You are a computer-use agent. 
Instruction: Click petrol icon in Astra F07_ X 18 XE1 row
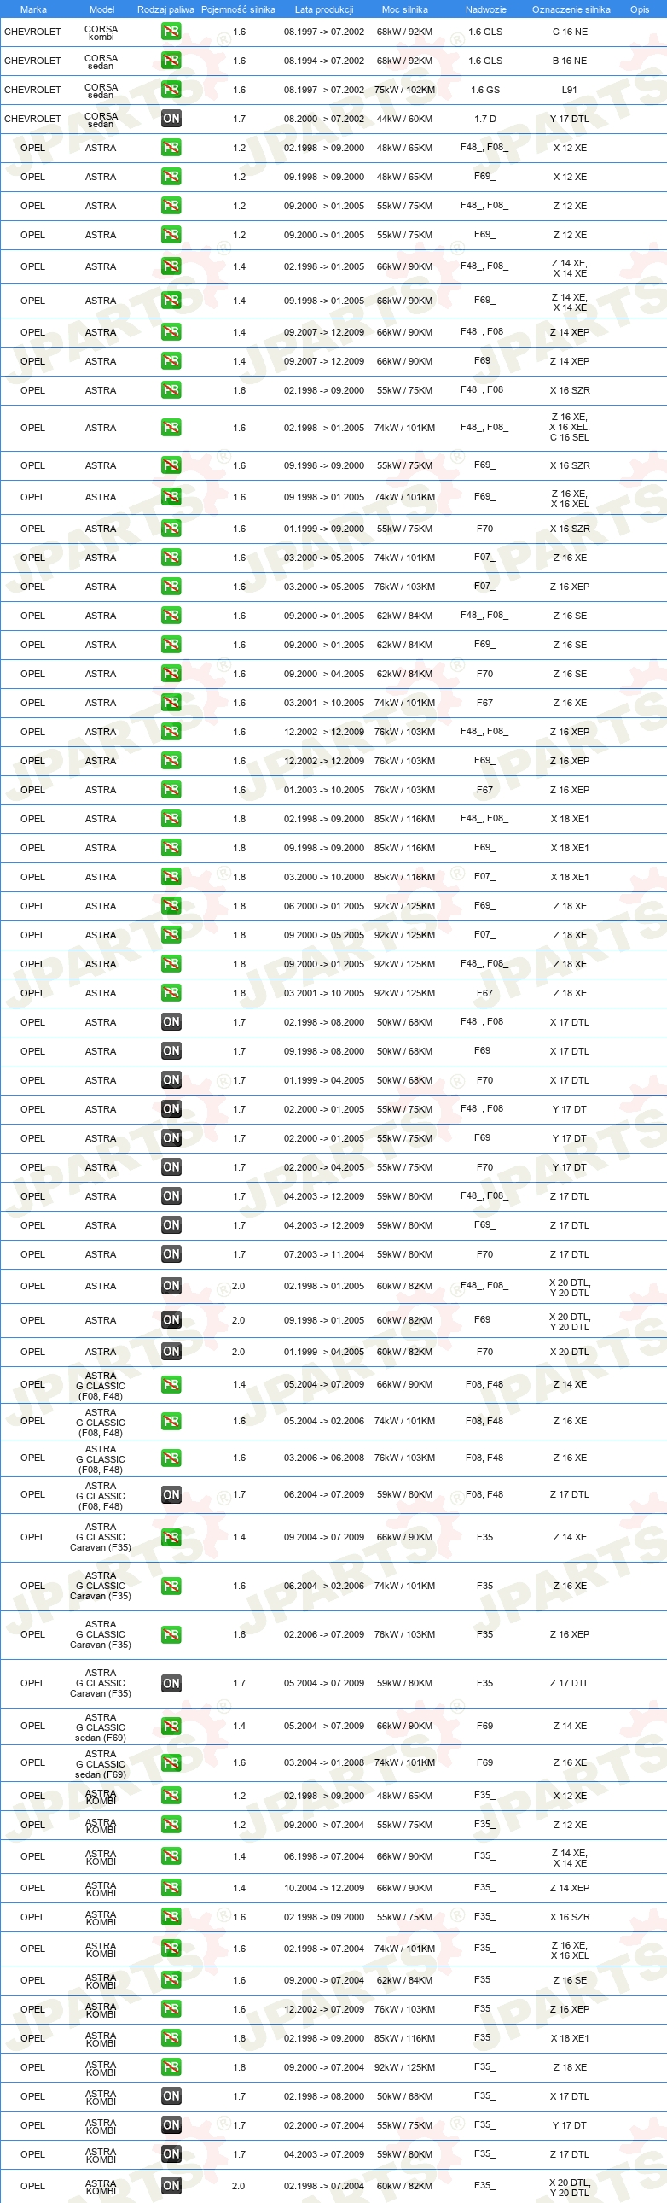pyautogui.click(x=171, y=877)
